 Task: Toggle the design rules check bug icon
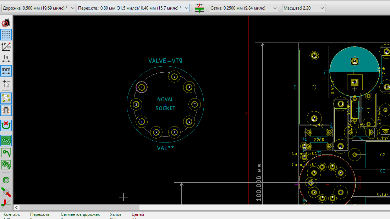coord(6,23)
